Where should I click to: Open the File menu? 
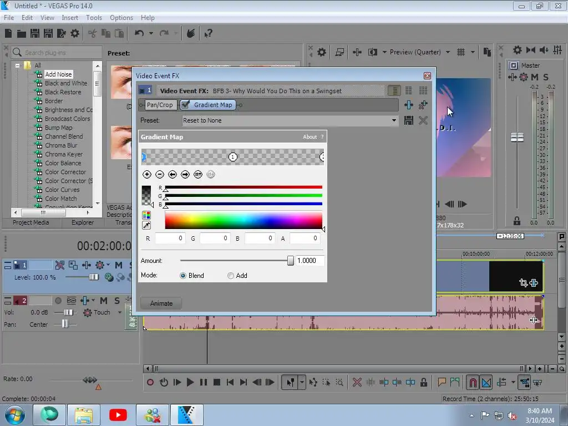(9, 18)
